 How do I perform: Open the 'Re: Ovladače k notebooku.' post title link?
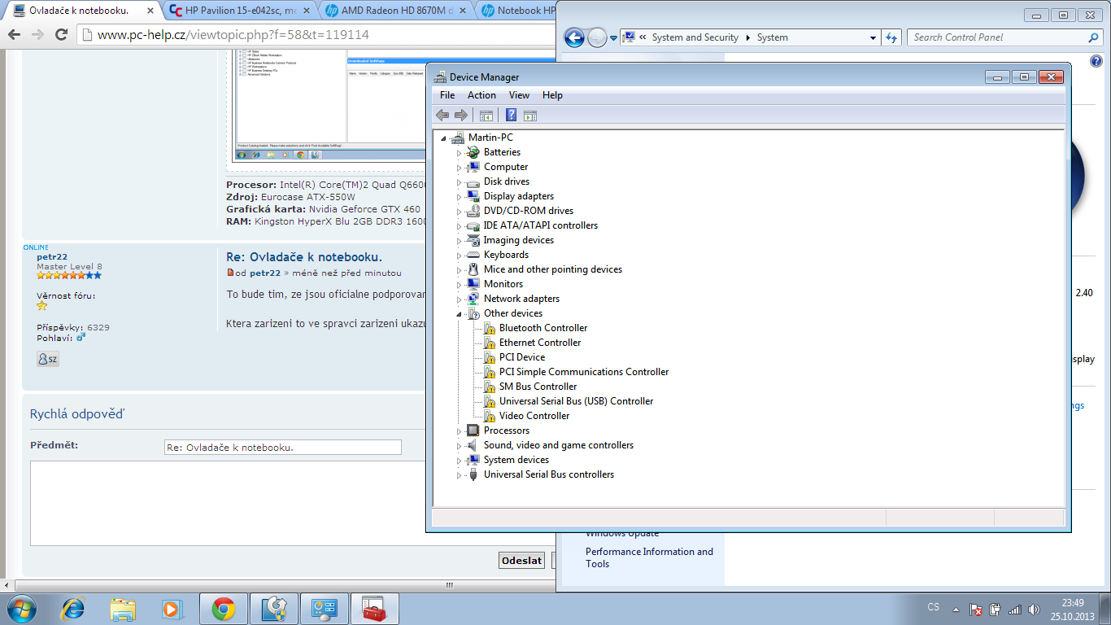coord(304,257)
